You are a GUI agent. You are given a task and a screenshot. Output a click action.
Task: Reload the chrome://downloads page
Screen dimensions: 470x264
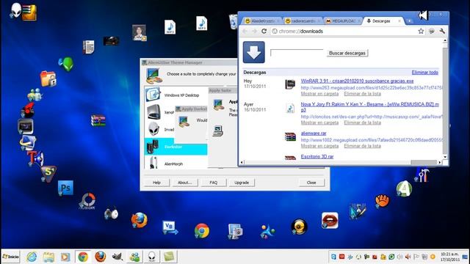click(x=264, y=31)
